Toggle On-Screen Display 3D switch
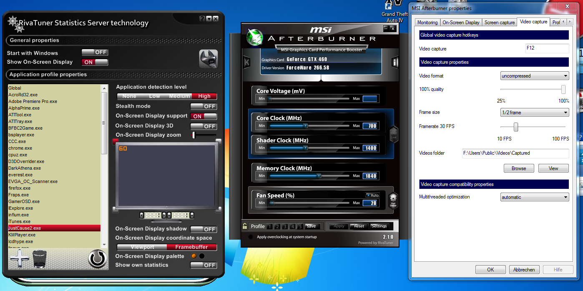583x291 pixels. (204, 126)
